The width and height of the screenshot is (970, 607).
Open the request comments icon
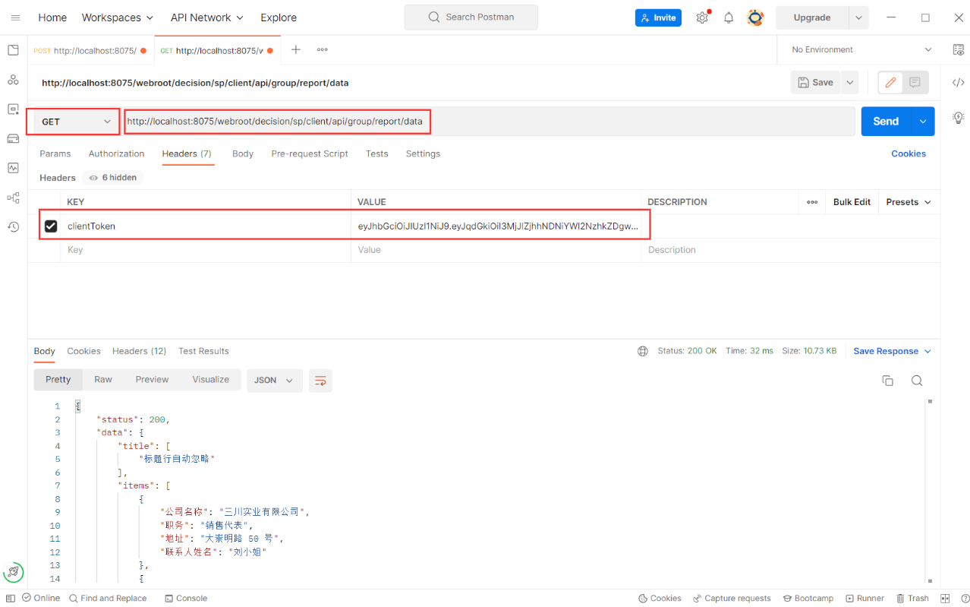pyautogui.click(x=915, y=82)
